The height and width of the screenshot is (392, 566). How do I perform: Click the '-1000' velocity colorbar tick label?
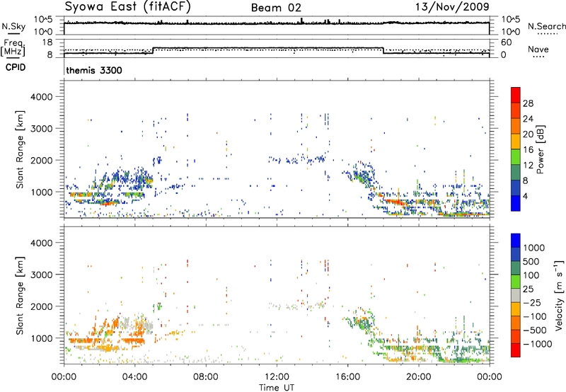click(538, 344)
